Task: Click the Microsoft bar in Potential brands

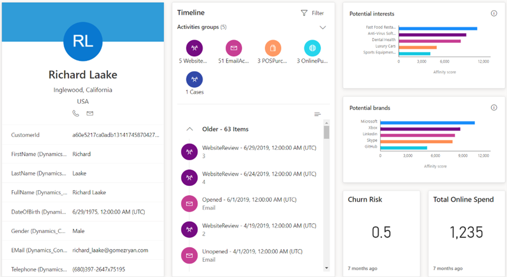Action: point(427,123)
